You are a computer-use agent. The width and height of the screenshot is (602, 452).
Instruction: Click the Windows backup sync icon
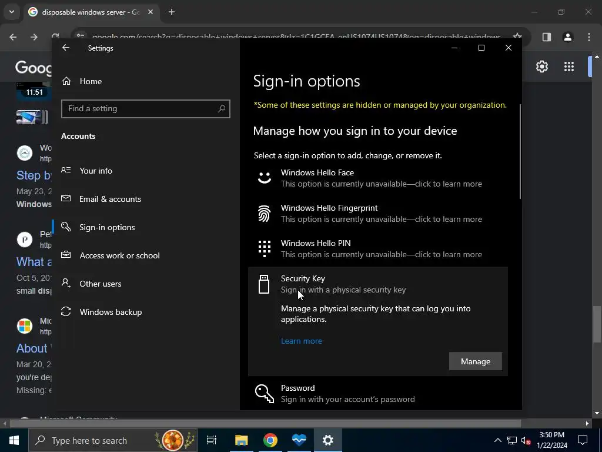(x=66, y=311)
